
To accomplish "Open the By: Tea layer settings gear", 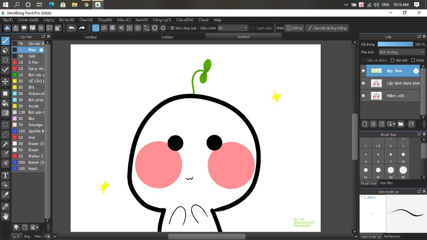I will click(x=416, y=71).
